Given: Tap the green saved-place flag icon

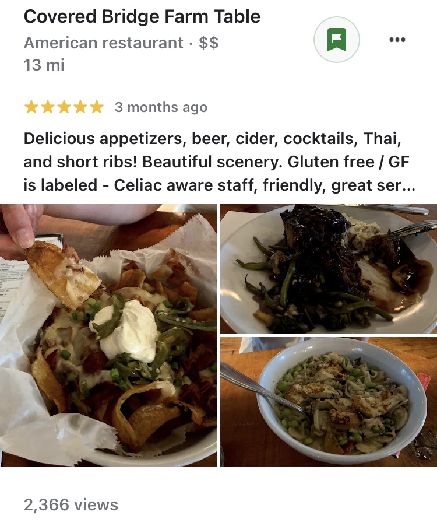Looking at the screenshot, I should [336, 40].
